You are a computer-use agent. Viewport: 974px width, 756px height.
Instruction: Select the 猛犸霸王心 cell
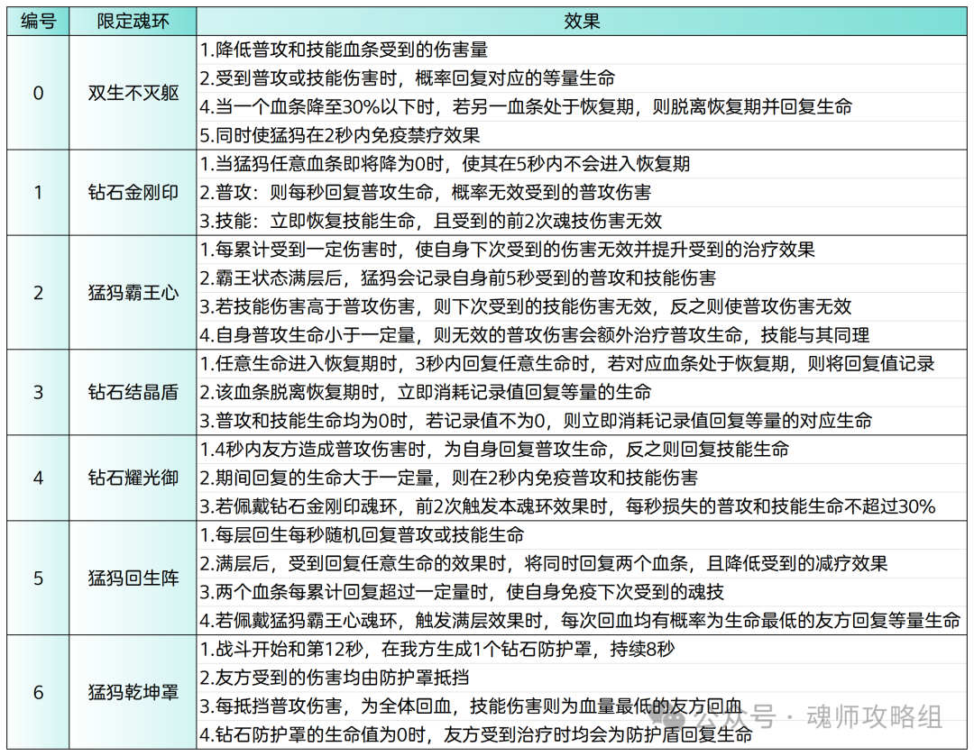click(133, 292)
